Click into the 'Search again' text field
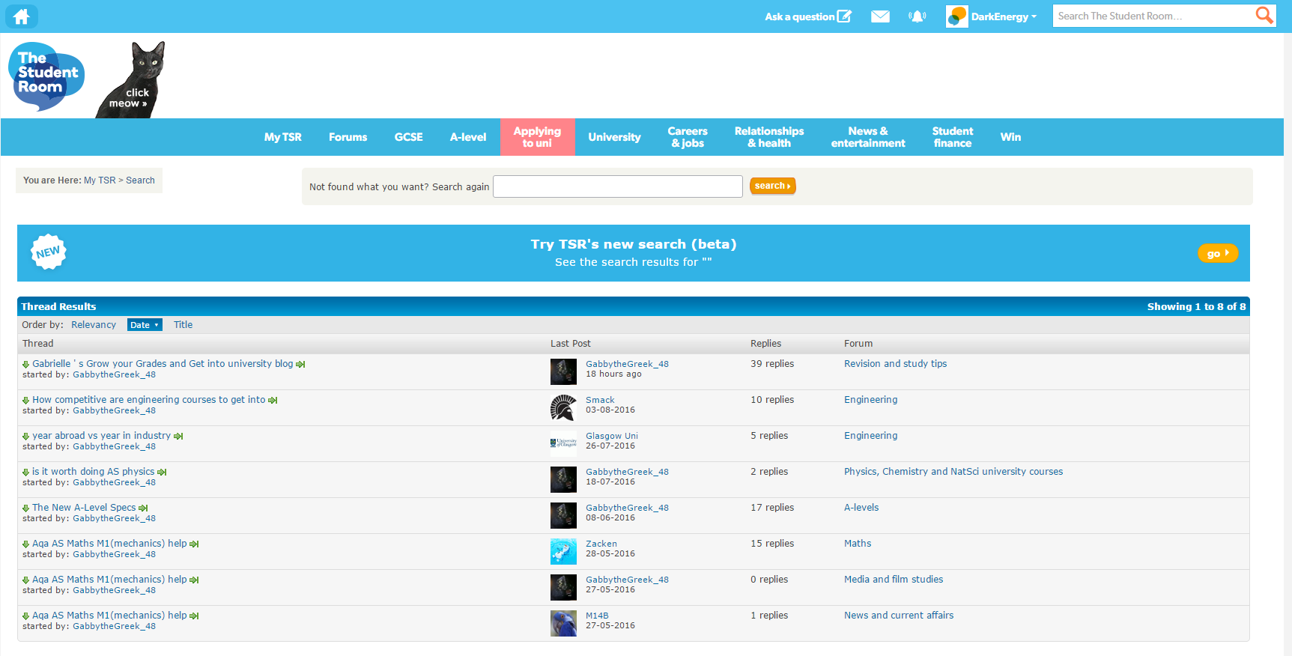 point(618,186)
